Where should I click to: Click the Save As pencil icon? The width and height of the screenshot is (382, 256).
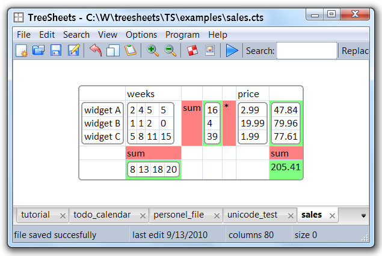coord(73,50)
